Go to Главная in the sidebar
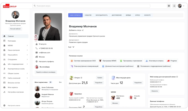 point(15,36)
